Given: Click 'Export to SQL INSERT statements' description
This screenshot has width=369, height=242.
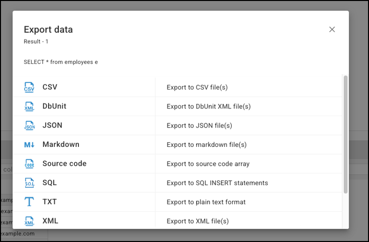Looking at the screenshot, I should (x=217, y=183).
